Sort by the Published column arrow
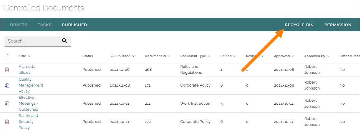 tap(112, 56)
